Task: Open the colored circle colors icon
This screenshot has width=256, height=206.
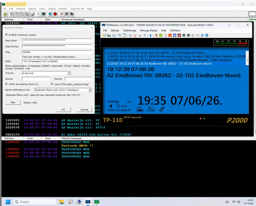Action: (44, 14)
